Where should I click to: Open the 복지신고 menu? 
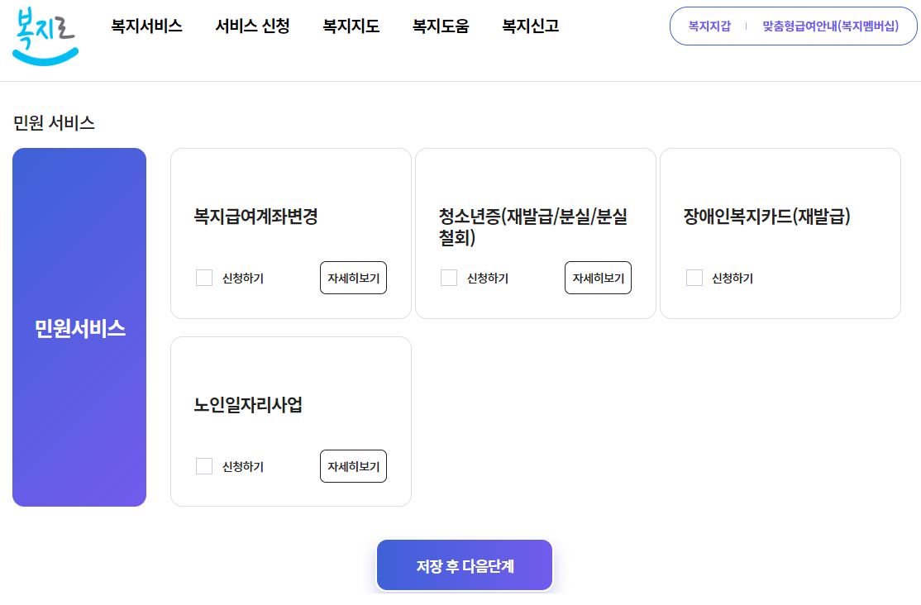pyautogui.click(x=528, y=26)
